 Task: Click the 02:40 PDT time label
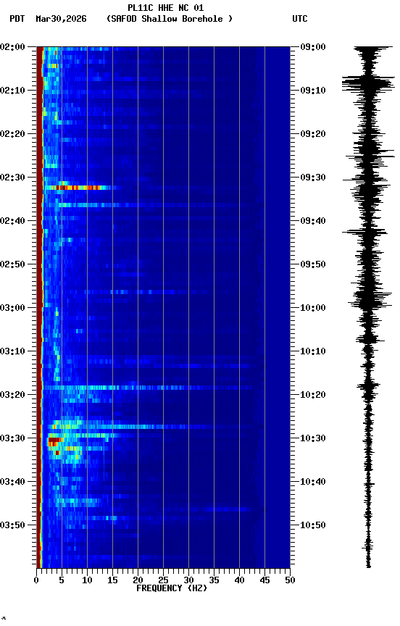click(x=12, y=221)
